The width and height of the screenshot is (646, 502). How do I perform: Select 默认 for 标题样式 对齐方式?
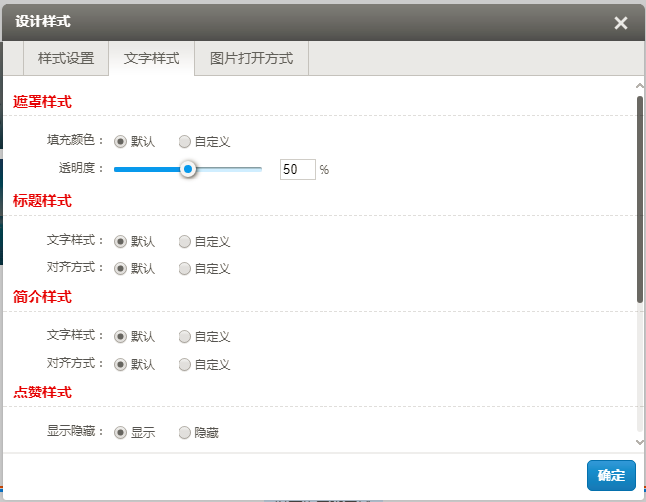tap(121, 268)
